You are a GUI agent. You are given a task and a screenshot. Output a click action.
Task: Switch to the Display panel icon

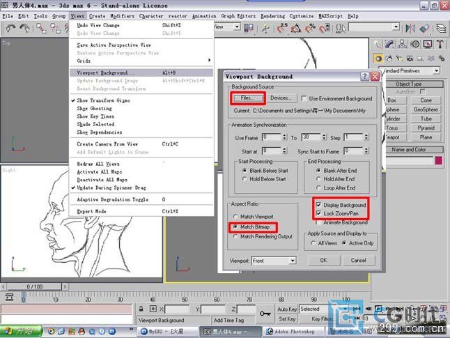(428, 44)
